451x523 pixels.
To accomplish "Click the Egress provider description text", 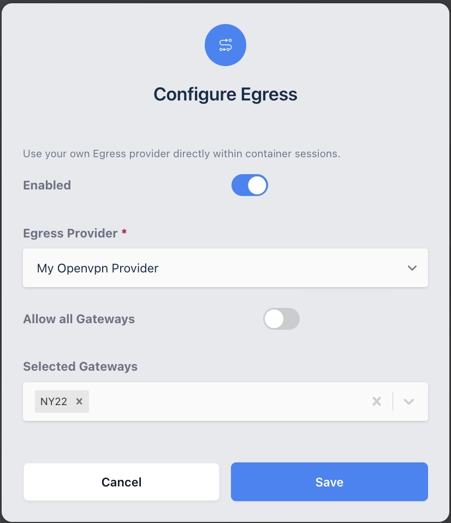I will tap(181, 153).
